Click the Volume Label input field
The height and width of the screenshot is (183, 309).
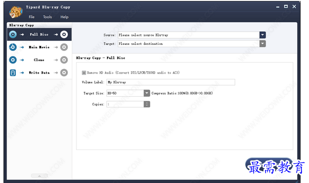click(x=171, y=82)
